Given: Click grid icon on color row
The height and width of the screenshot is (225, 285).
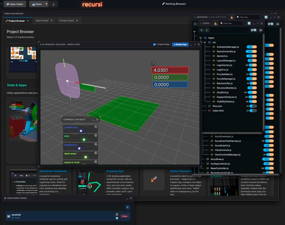Looking at the screenshot, I should tap(95, 136).
